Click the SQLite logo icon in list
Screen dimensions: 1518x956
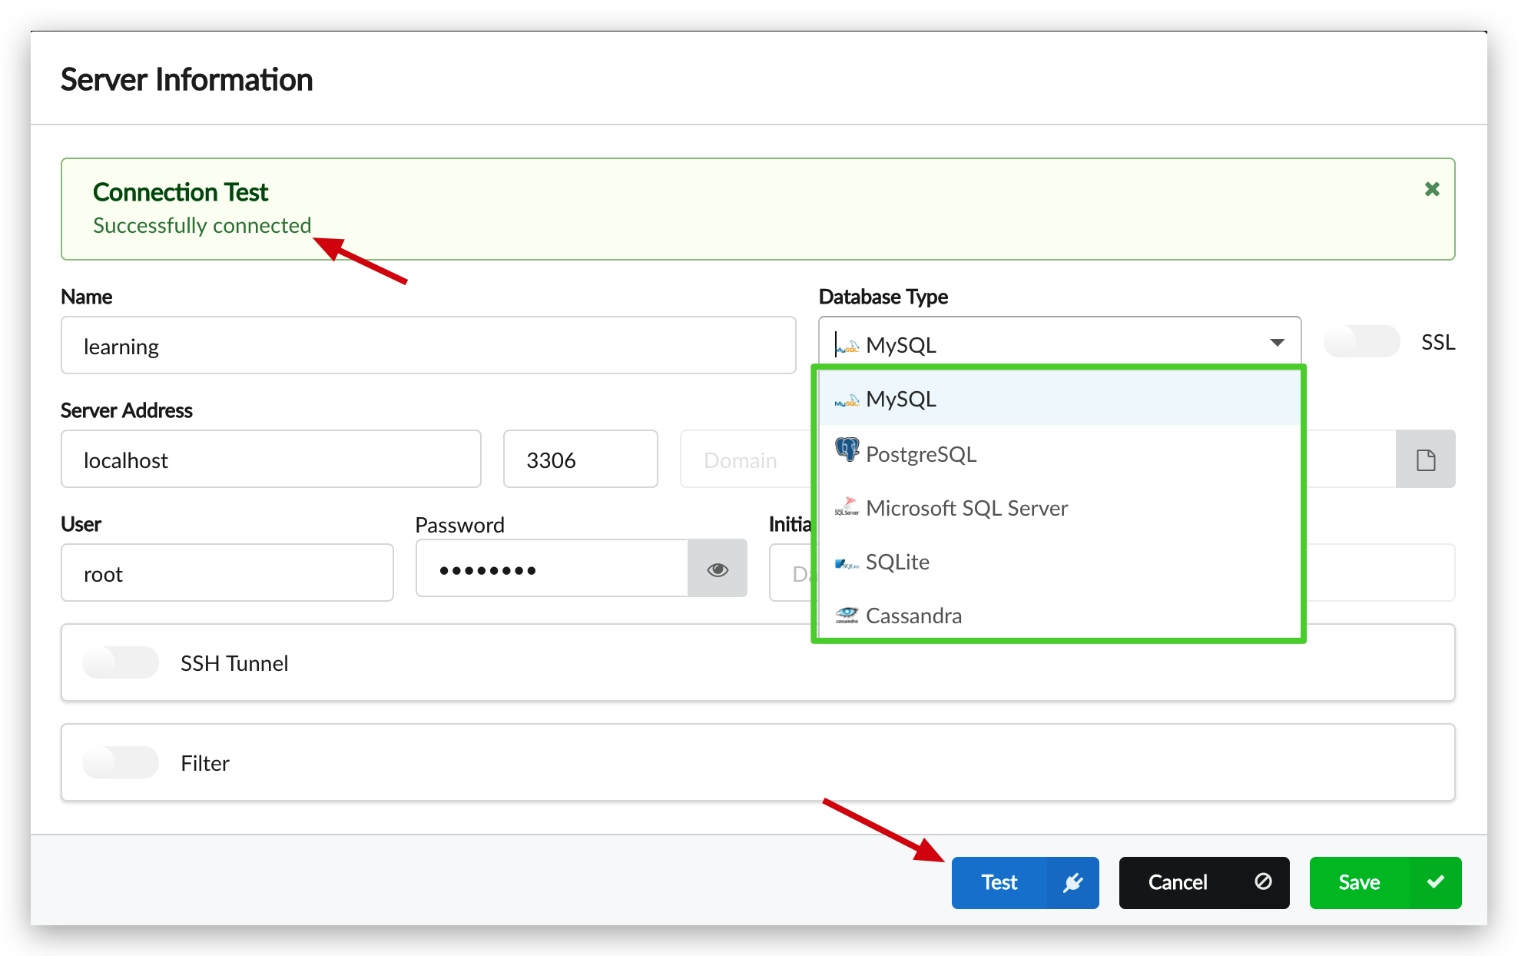[847, 563]
